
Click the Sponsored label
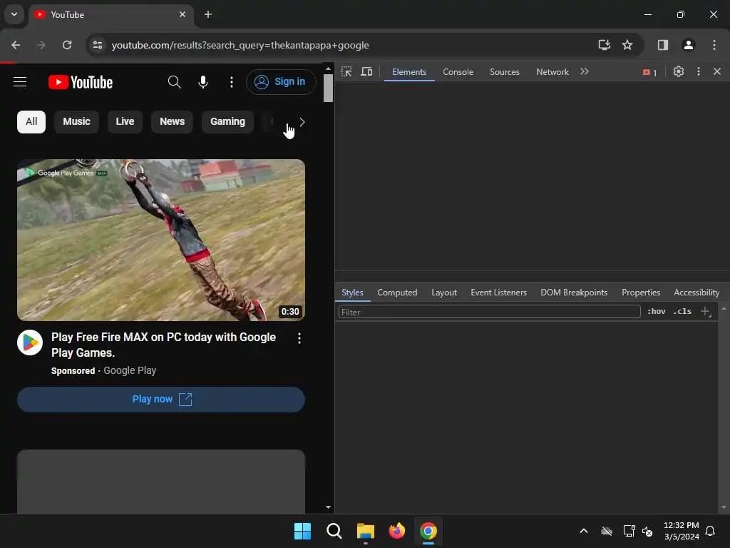coord(73,371)
